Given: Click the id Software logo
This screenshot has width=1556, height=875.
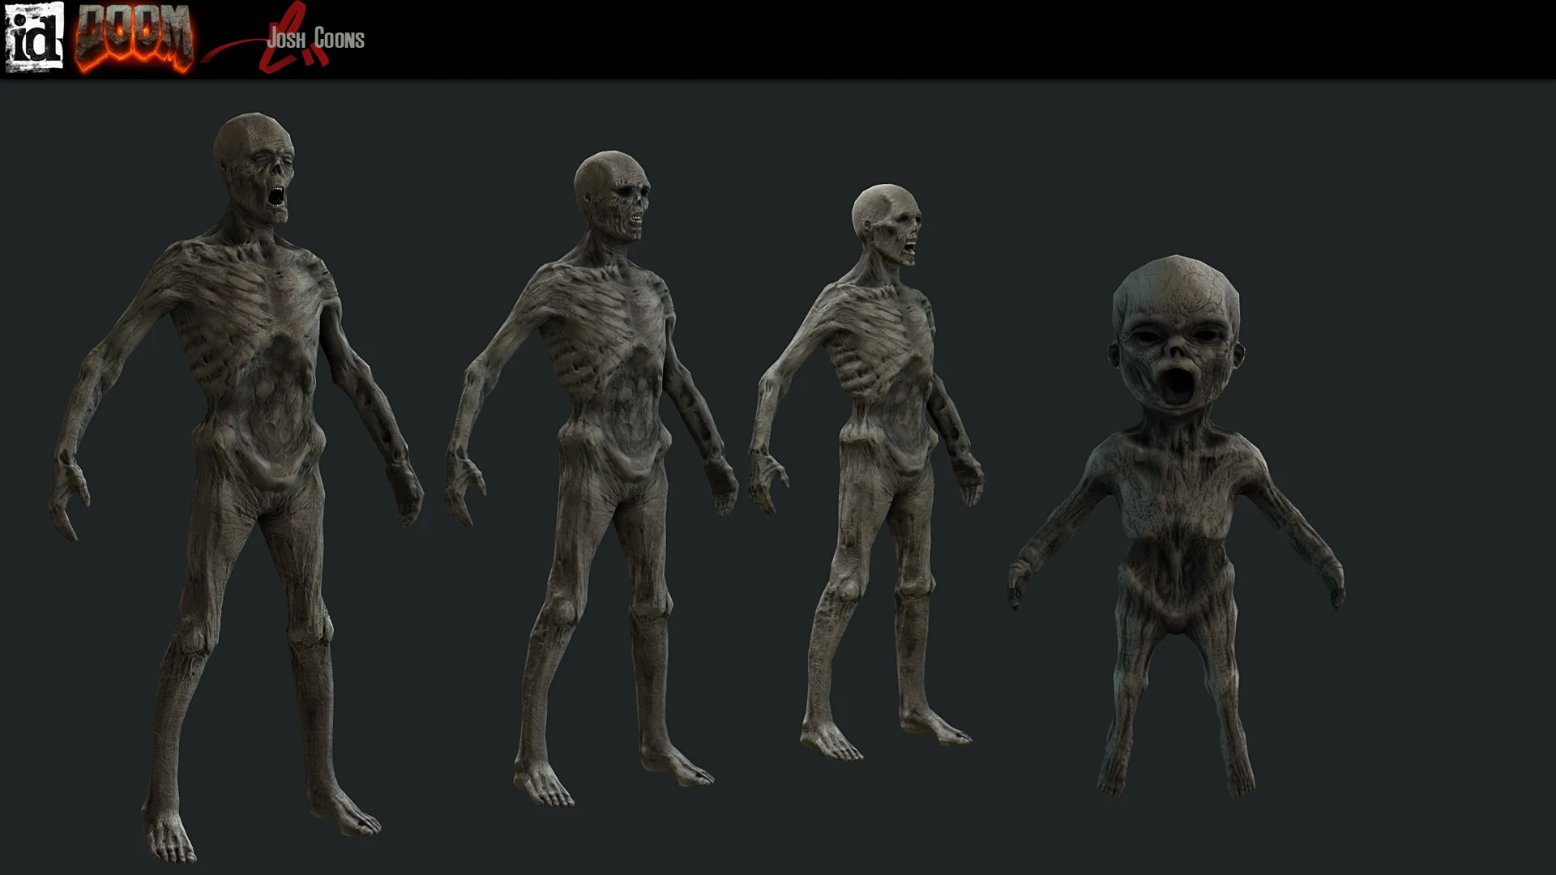Looking at the screenshot, I should click(34, 37).
